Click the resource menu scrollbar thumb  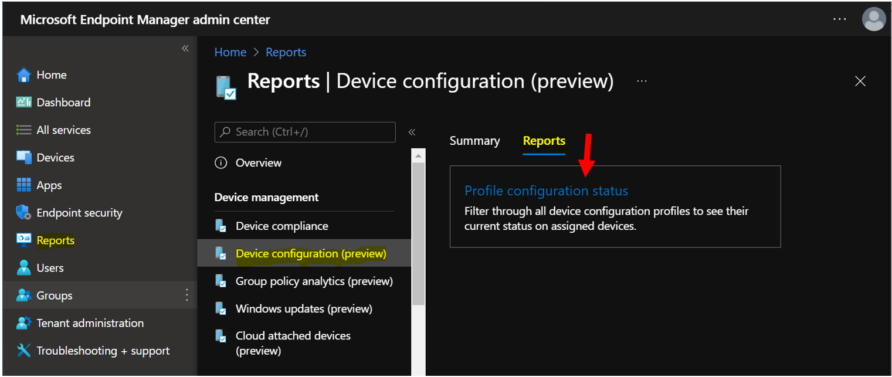pyautogui.click(x=418, y=233)
